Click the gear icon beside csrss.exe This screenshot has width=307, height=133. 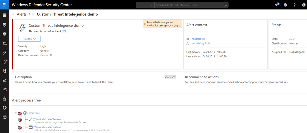tap(25, 113)
